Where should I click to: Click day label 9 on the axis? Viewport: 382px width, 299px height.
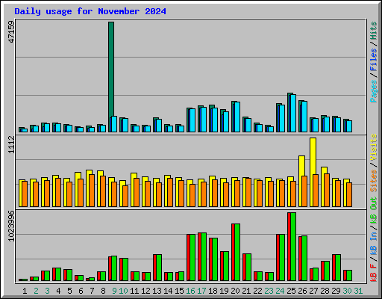coord(114,291)
